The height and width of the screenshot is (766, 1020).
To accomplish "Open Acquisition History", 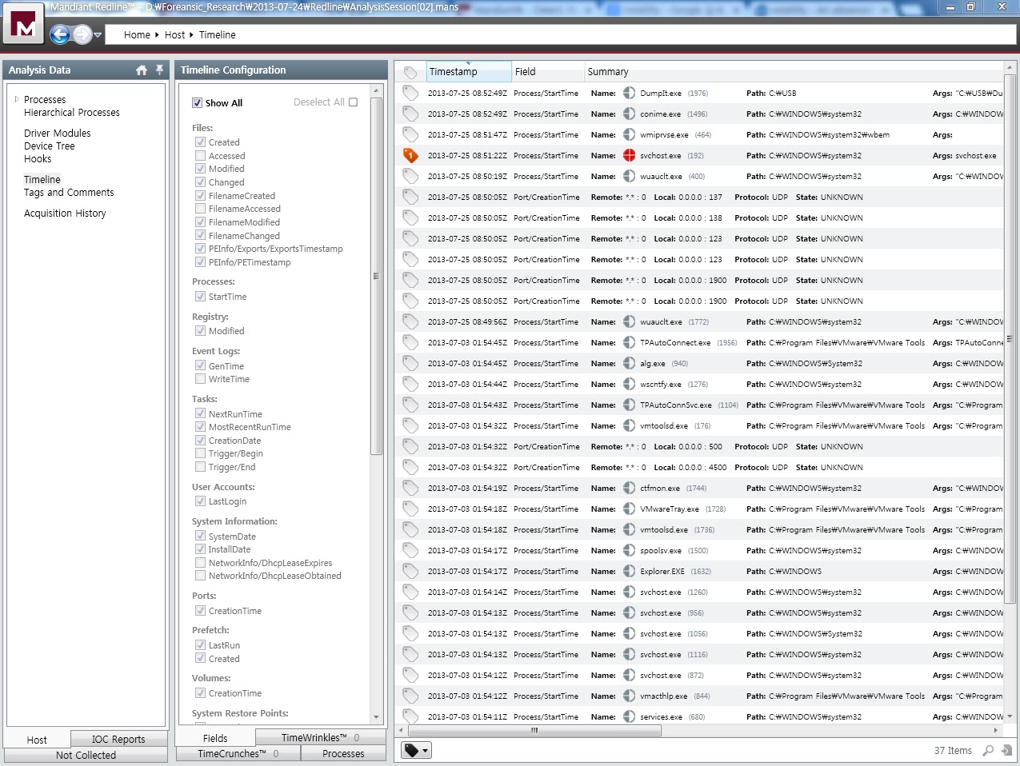I will point(65,213).
